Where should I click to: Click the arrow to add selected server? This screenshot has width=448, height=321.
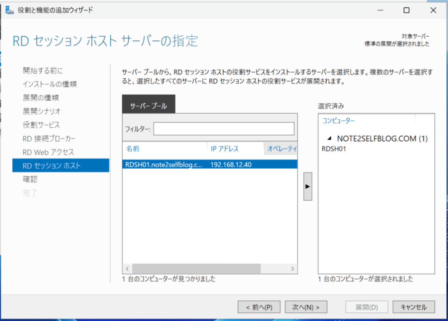click(307, 186)
